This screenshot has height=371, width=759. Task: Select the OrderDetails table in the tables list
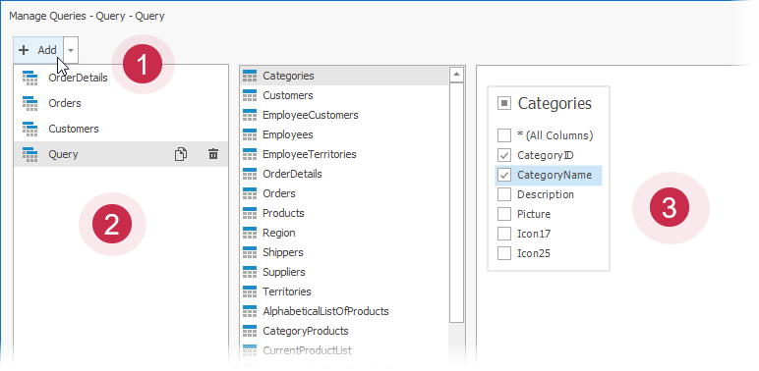pyautogui.click(x=345, y=174)
